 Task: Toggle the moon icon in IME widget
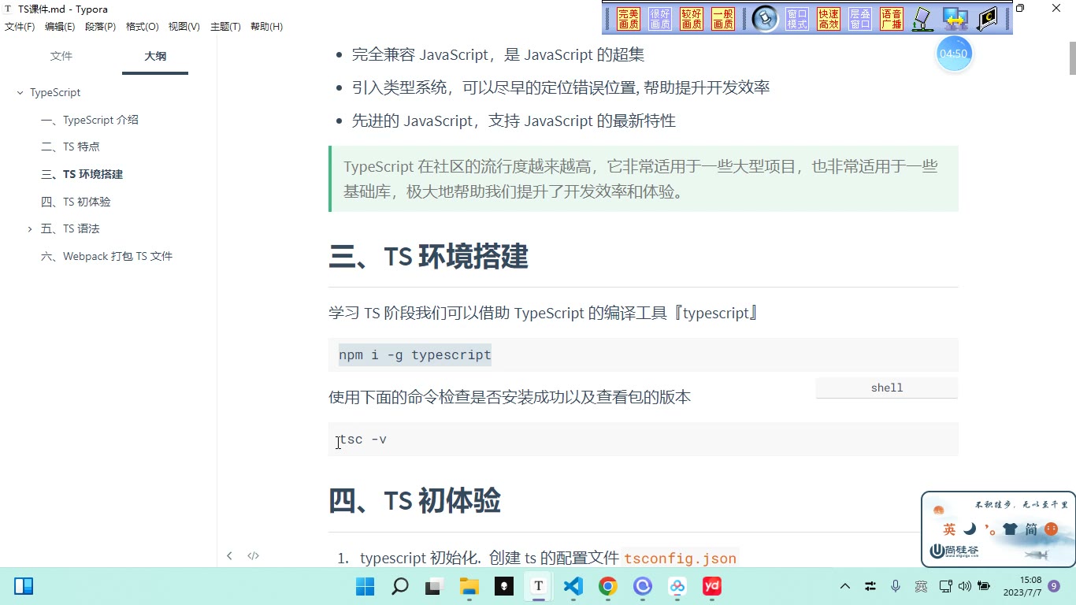pos(970,529)
